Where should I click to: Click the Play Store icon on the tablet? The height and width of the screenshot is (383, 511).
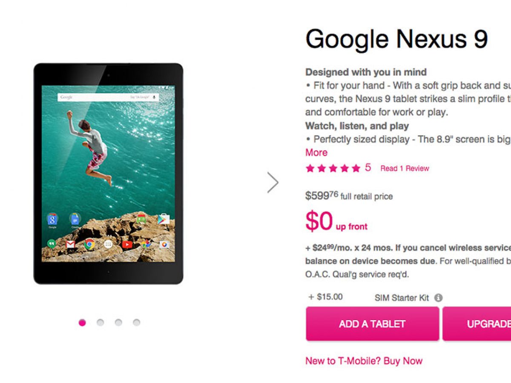[x=164, y=220]
